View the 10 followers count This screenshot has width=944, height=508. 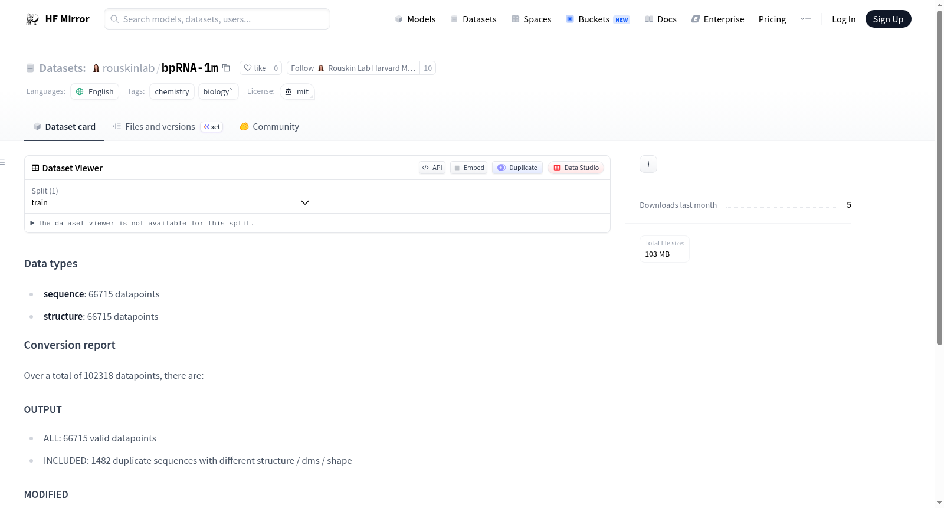(428, 68)
